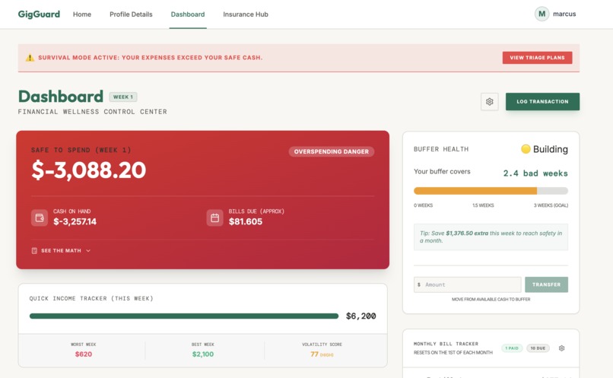Image resolution: width=613 pixels, height=378 pixels.
Task: Click the marcus username text
Action: tap(564, 14)
